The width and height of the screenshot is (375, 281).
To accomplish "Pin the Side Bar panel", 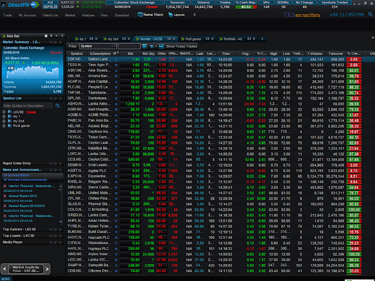I will coord(51,36).
